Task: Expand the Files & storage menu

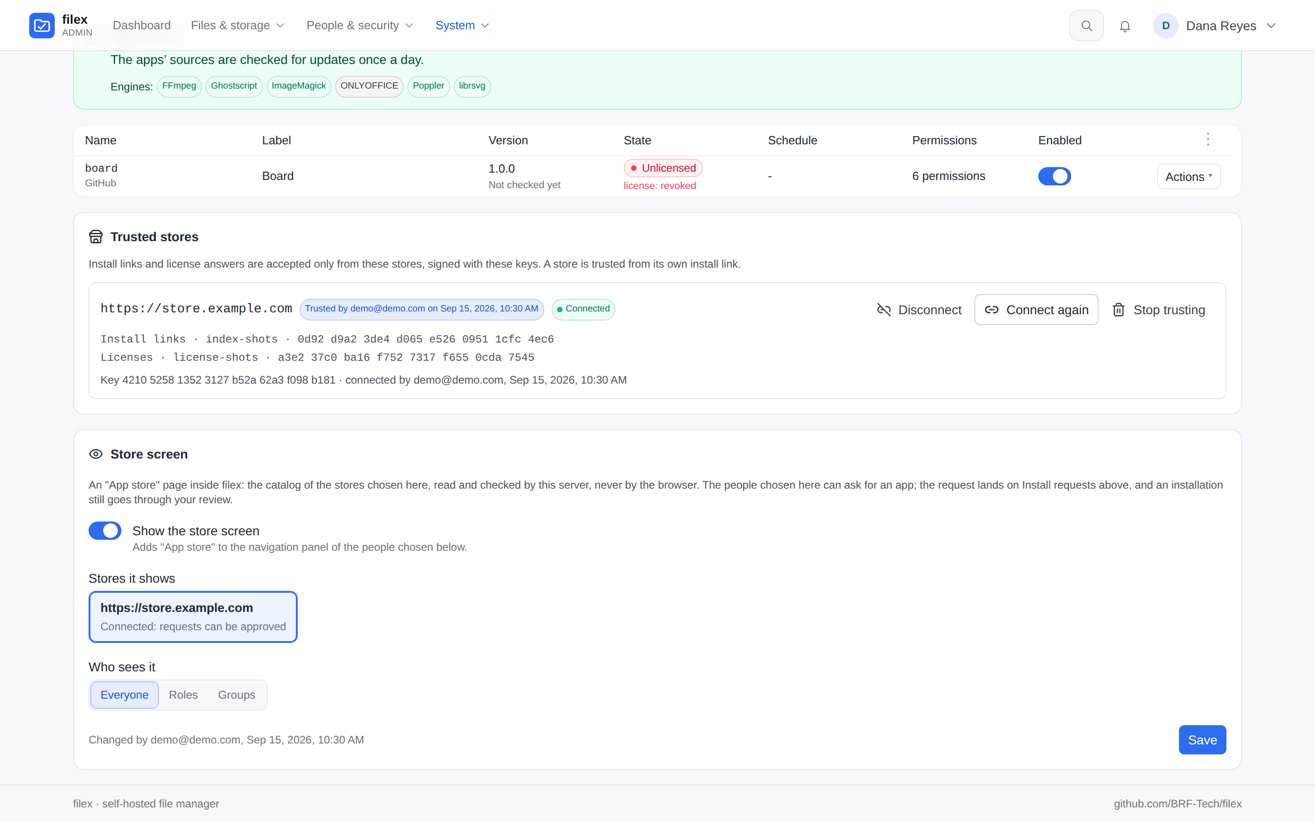Action: tap(237, 26)
